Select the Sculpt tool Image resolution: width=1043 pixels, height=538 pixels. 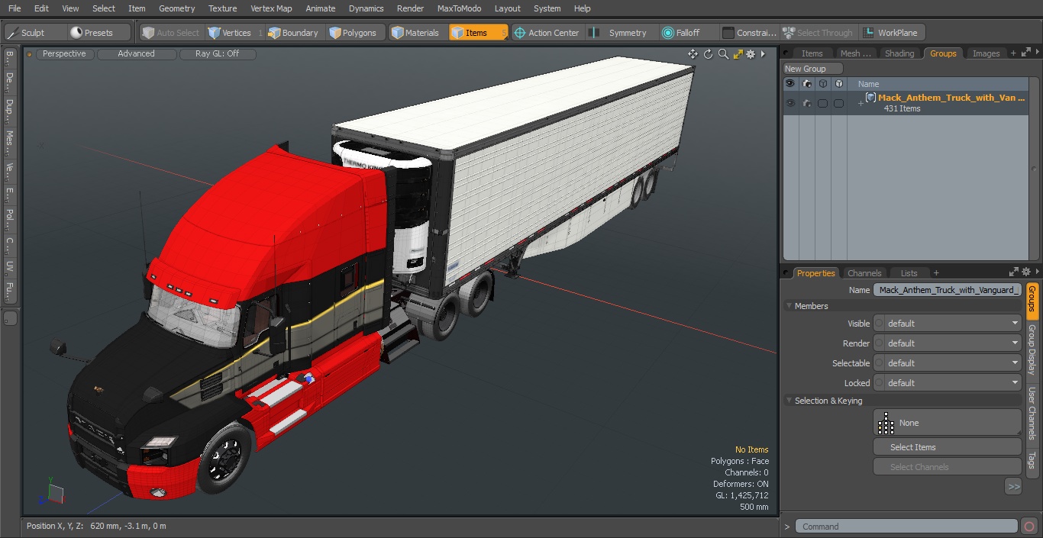[34, 33]
